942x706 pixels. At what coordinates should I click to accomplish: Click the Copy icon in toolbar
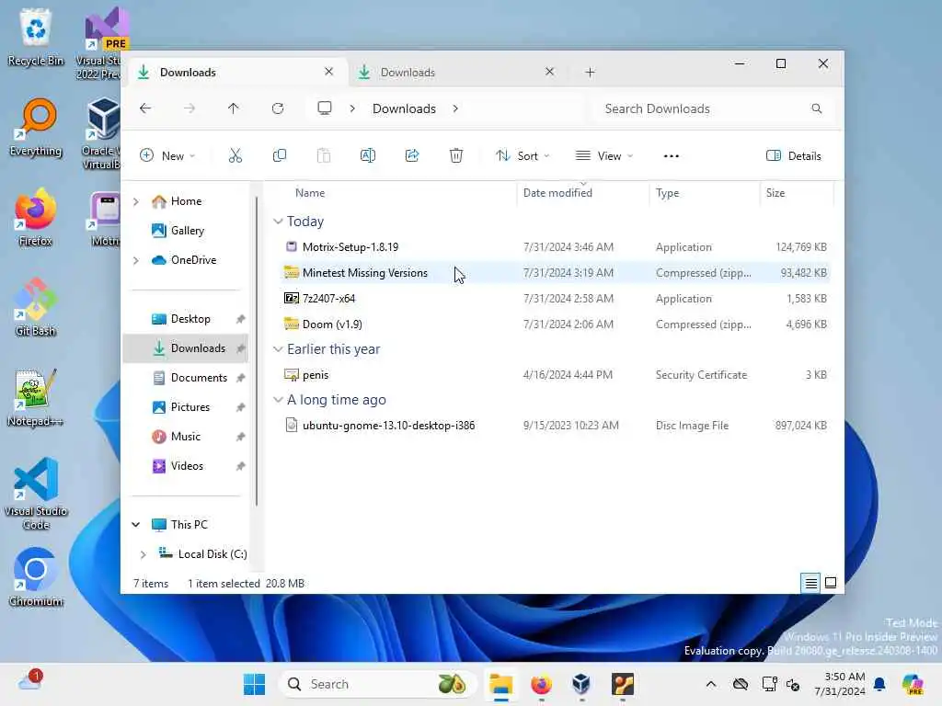(x=280, y=156)
